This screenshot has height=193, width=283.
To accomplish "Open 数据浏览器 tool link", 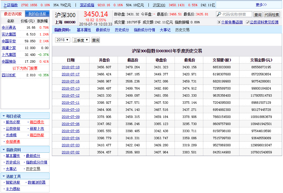I will click(37, 182).
